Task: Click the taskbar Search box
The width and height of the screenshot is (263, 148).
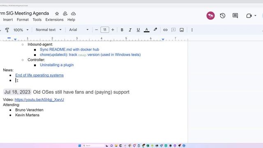Action: [93, 146]
